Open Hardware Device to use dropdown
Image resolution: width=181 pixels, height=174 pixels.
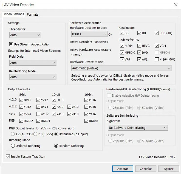[x=121, y=68]
